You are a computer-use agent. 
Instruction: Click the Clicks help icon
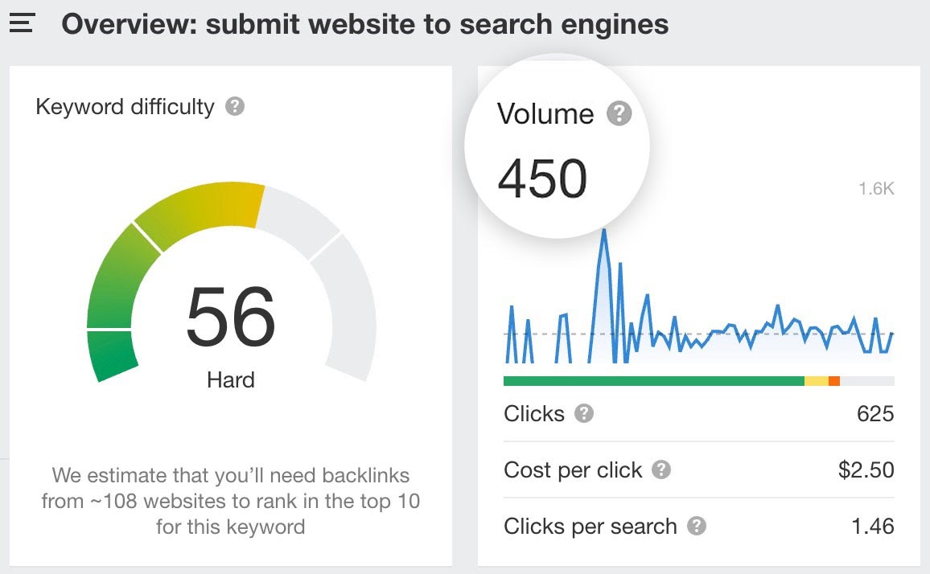pos(586,414)
